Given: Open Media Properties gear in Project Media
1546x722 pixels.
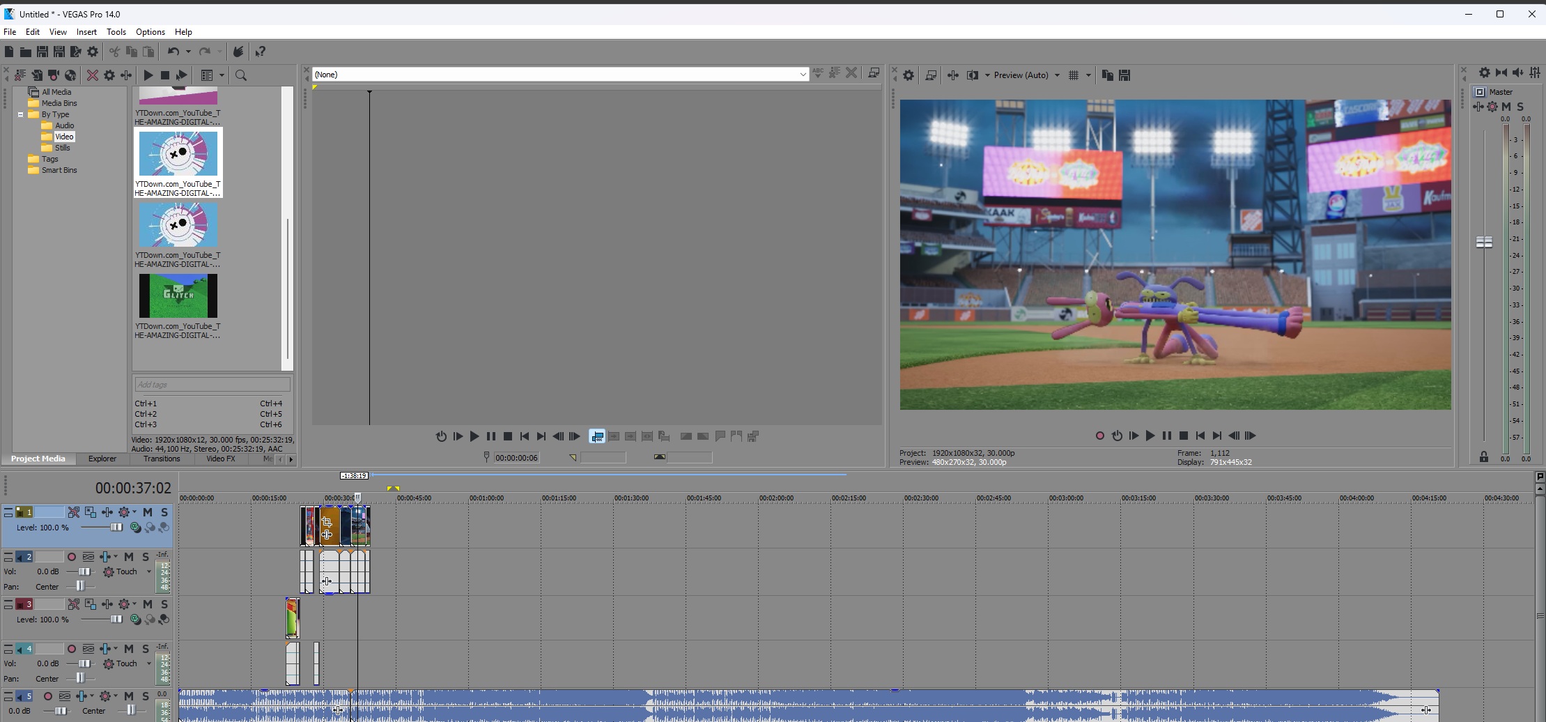Looking at the screenshot, I should [x=109, y=75].
